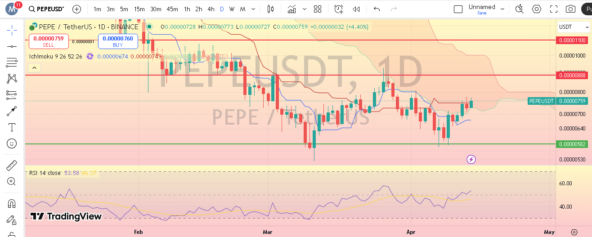This screenshot has width=592, height=237.
Task: Choose the 1h timeframe
Action: (x=187, y=9)
